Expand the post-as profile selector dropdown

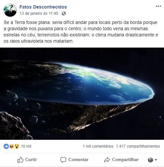[152, 160]
